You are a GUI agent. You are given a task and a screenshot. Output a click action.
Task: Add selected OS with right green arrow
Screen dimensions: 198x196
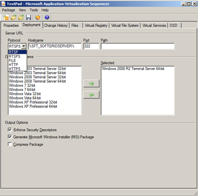[91, 83]
